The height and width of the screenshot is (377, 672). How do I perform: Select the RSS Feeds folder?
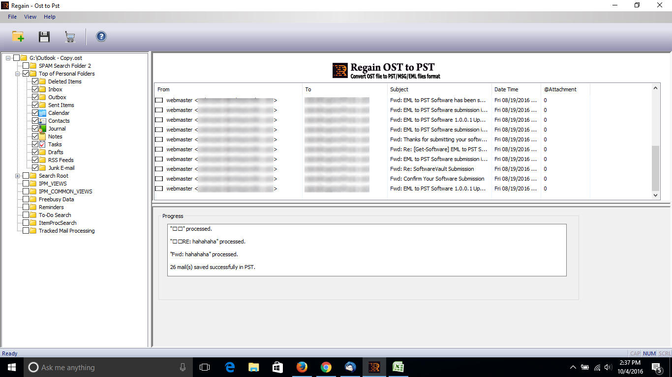click(x=61, y=160)
